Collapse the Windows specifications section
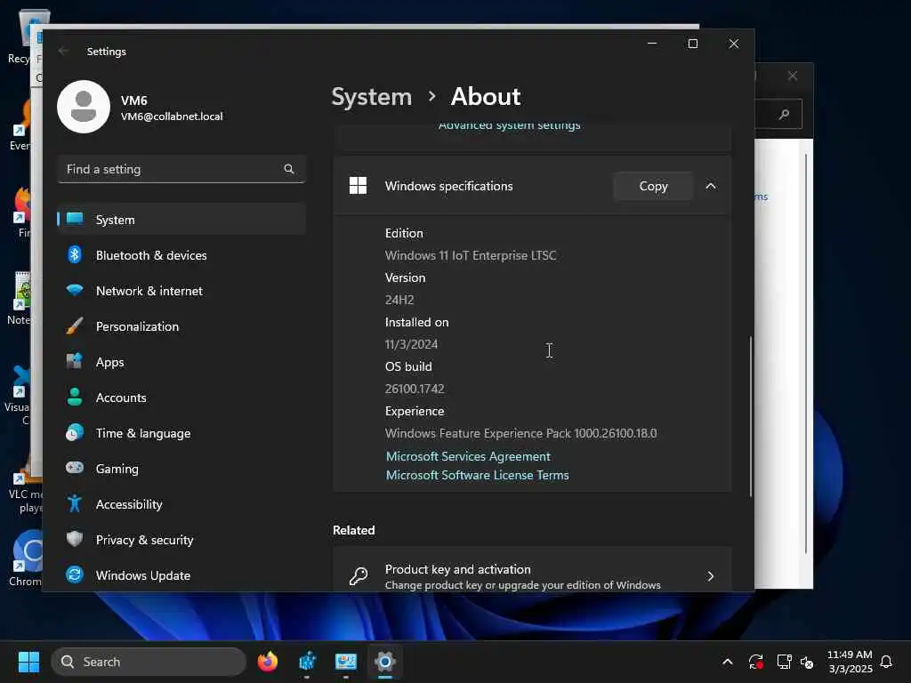The height and width of the screenshot is (683, 911). (x=711, y=186)
